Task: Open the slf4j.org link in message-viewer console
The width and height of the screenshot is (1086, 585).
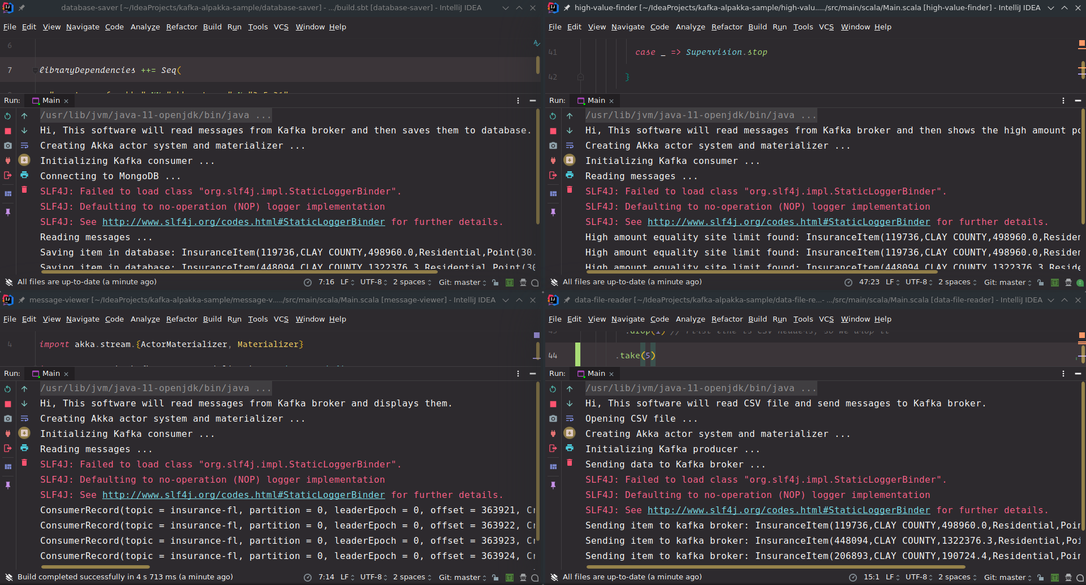Action: click(x=243, y=495)
